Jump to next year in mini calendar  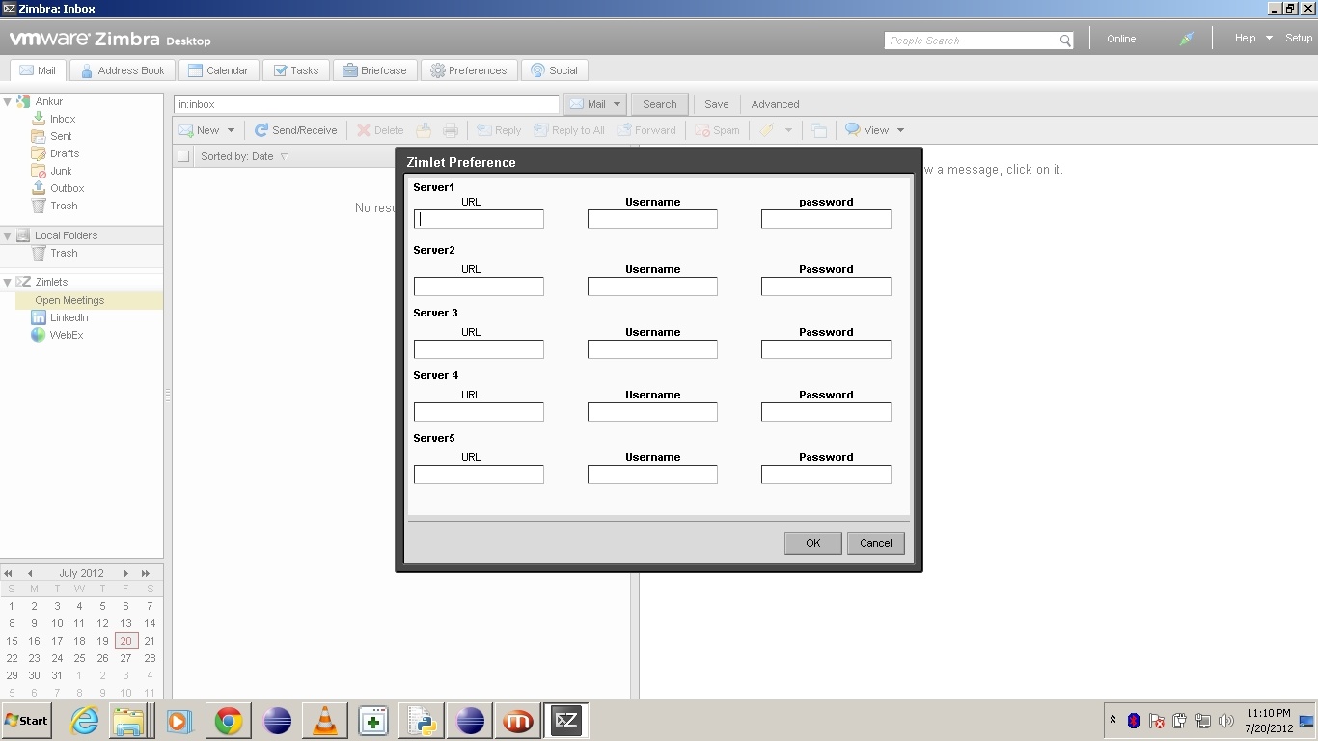[147, 573]
